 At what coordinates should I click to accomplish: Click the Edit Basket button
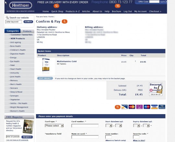(45, 78)
